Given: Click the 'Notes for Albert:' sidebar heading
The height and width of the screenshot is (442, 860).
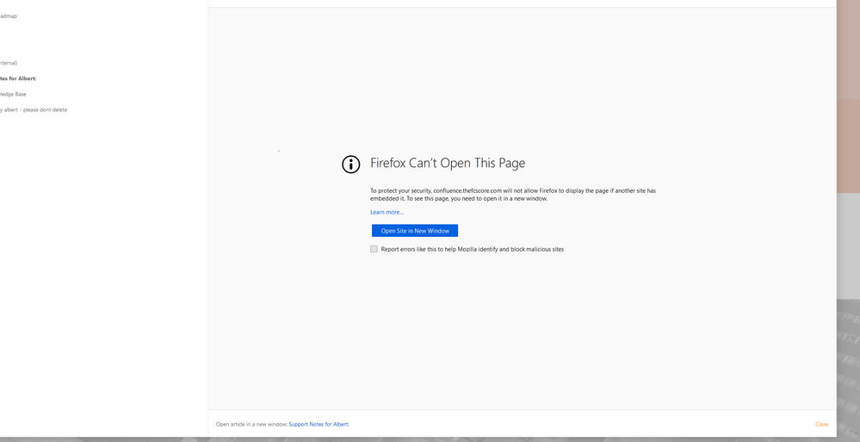Looking at the screenshot, I should pyautogui.click(x=18, y=78).
